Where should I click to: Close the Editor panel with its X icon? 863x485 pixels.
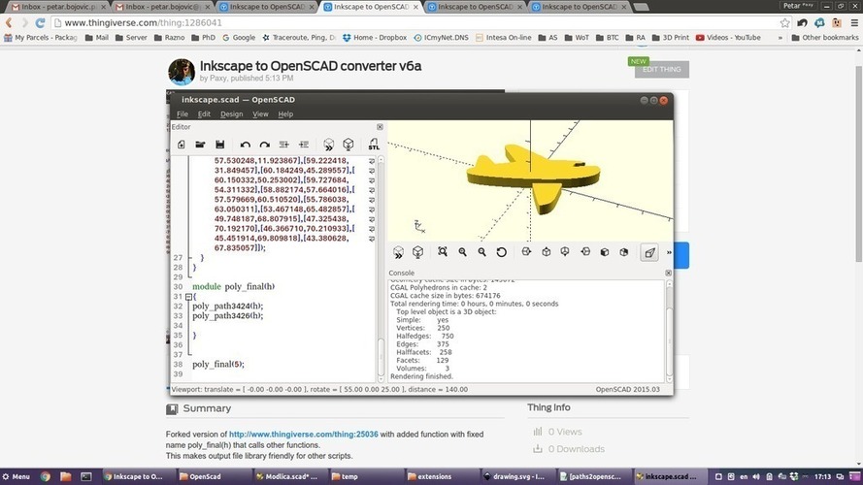[380, 127]
